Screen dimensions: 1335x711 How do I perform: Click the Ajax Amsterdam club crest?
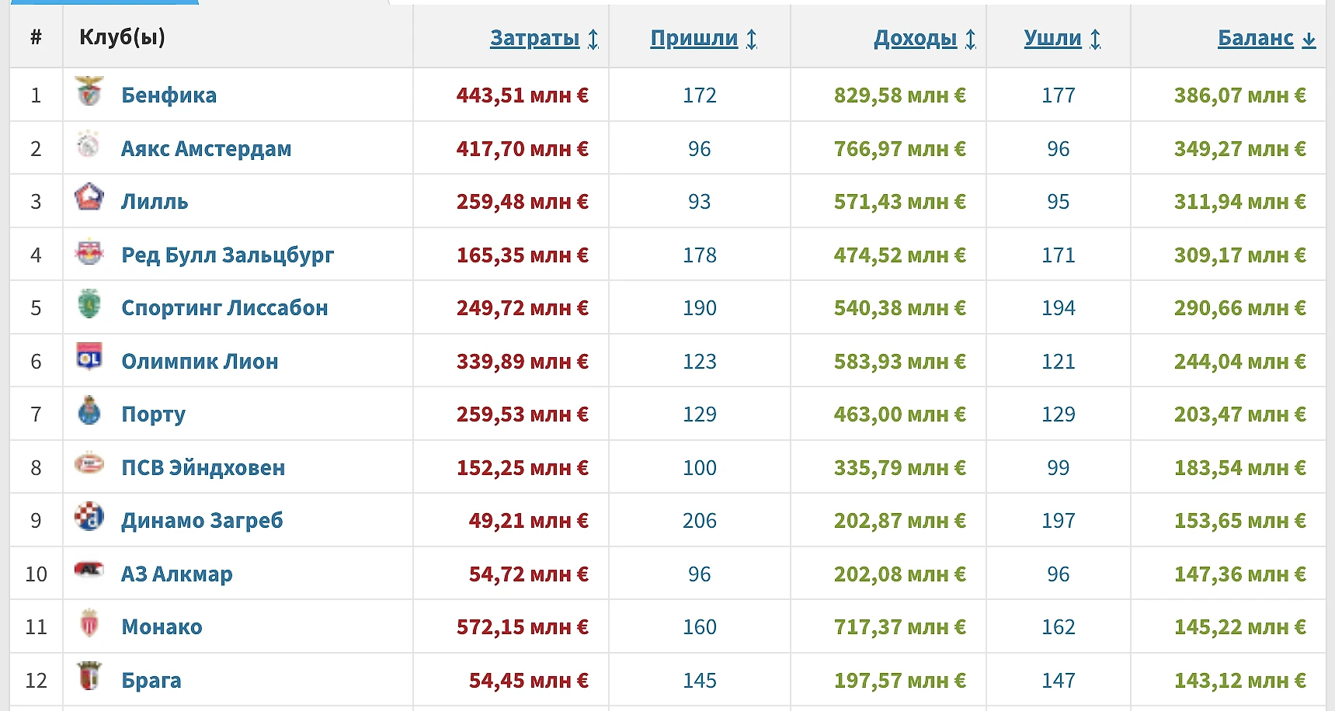click(x=89, y=144)
